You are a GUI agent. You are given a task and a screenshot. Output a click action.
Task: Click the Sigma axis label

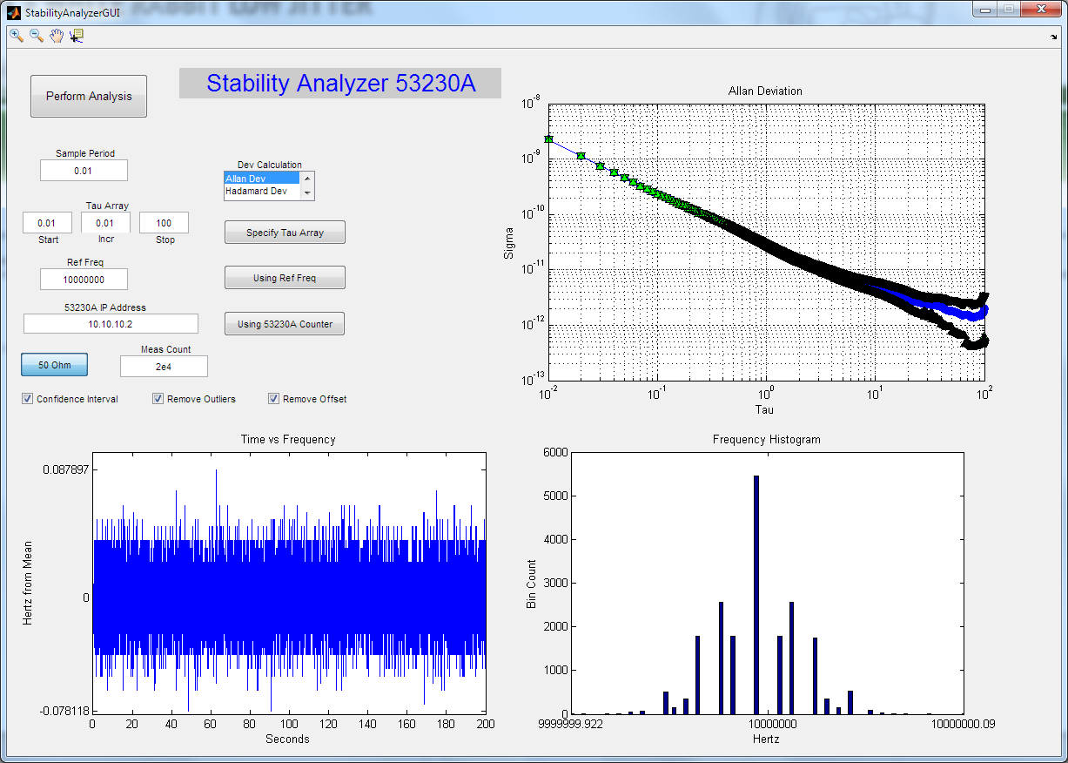[507, 243]
